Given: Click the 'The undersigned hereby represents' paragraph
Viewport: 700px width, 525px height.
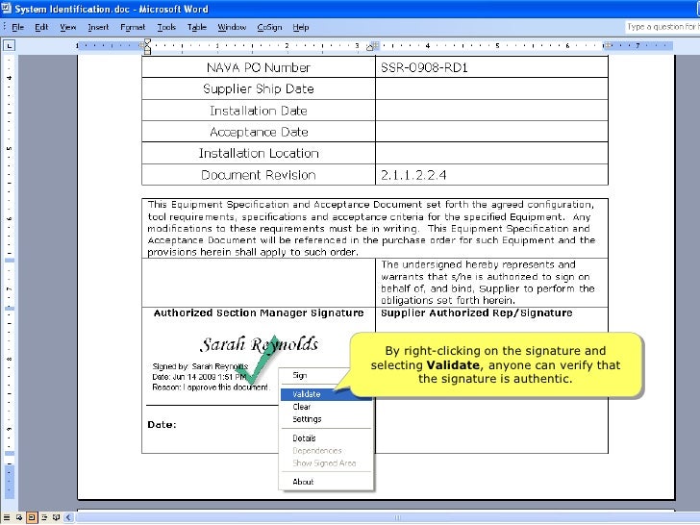Looking at the screenshot, I should pyautogui.click(x=487, y=283).
